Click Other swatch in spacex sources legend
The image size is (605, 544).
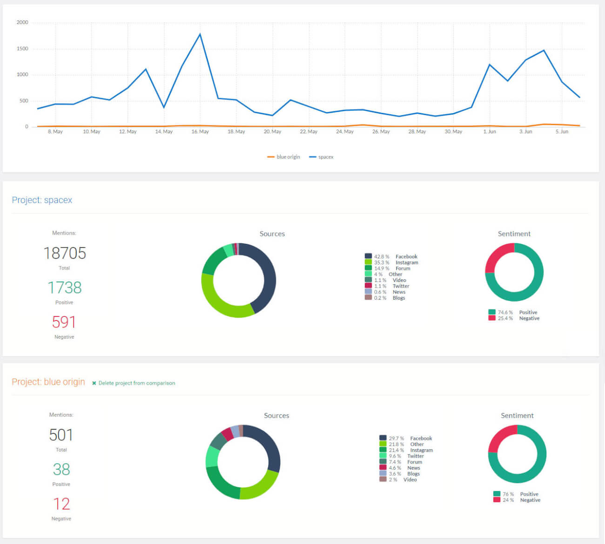click(x=368, y=274)
